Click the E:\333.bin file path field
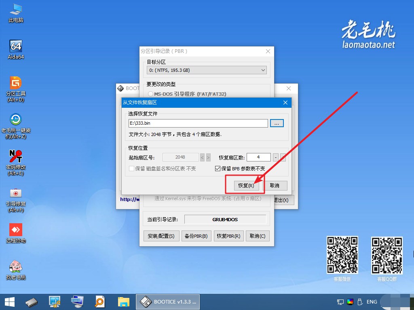414x310 pixels. 198,123
